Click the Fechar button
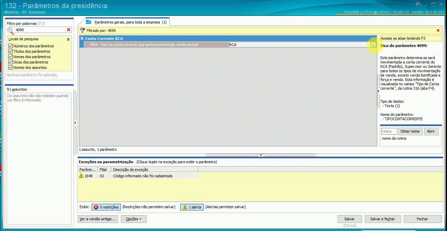447x231 pixels. [x=423, y=219]
